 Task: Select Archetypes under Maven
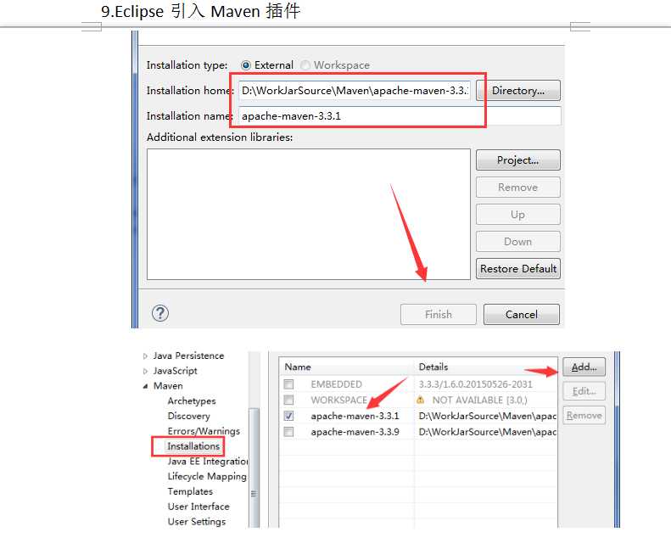tap(192, 401)
